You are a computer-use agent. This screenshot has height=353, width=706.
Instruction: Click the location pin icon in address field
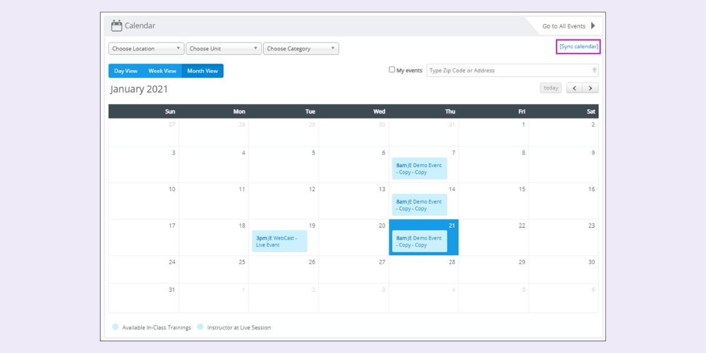pyautogui.click(x=594, y=70)
